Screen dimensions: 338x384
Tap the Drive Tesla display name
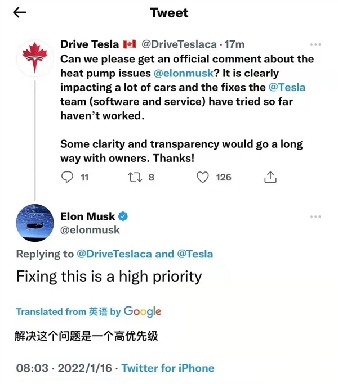90,44
